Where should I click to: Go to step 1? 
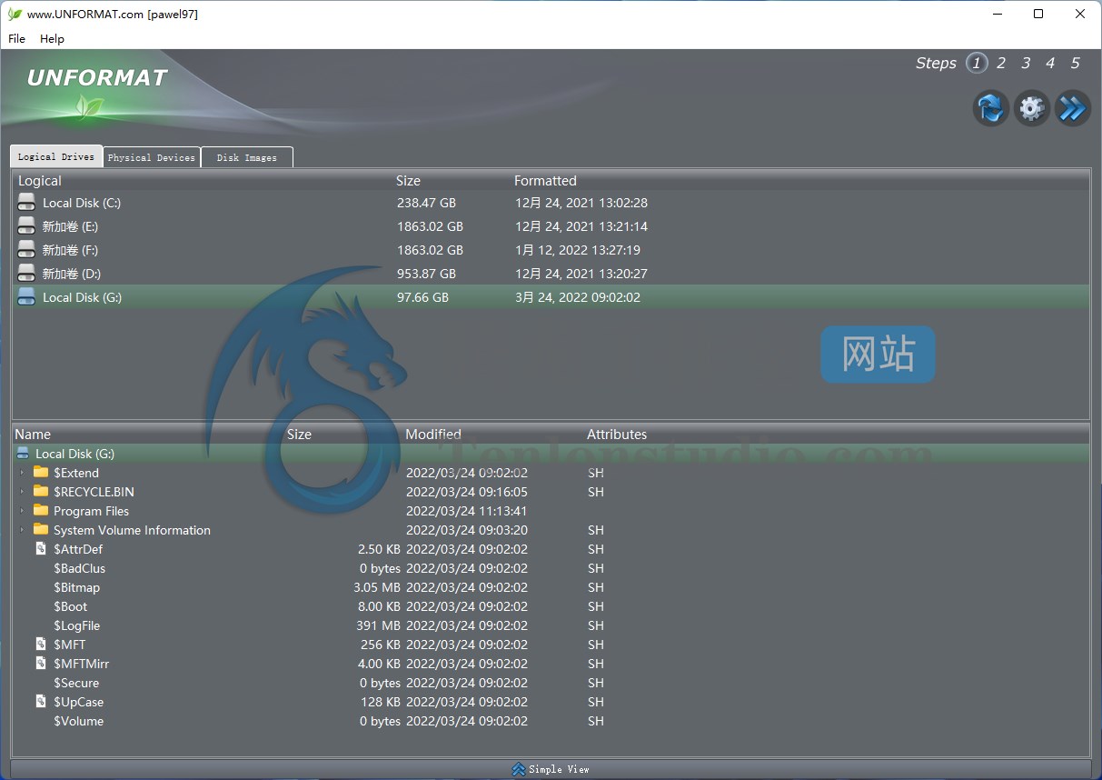(x=977, y=63)
